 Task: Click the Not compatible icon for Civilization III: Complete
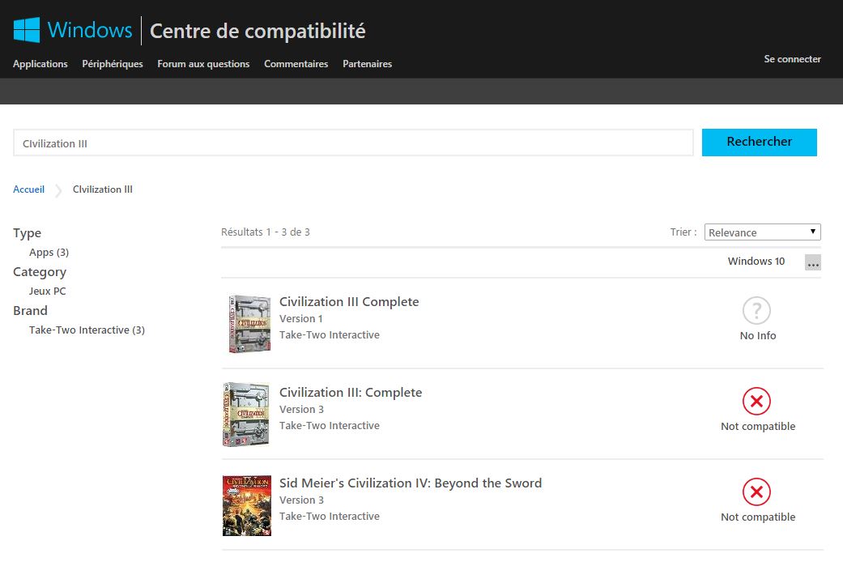coord(757,401)
